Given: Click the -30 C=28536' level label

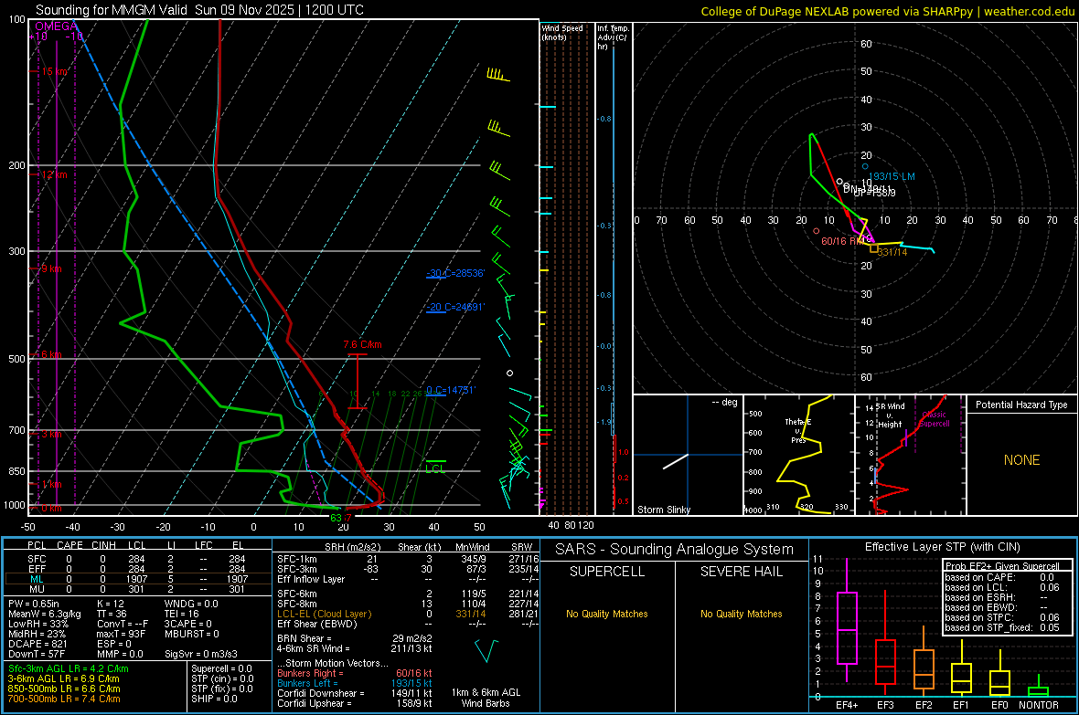Looking at the screenshot, I should point(455,273).
